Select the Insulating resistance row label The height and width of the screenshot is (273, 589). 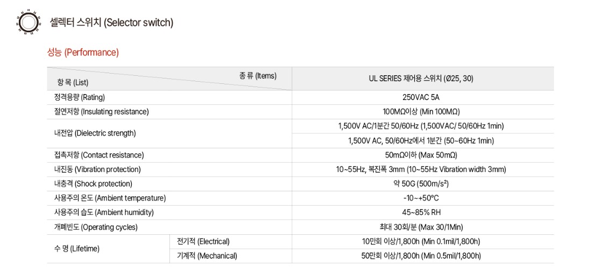tap(102, 112)
